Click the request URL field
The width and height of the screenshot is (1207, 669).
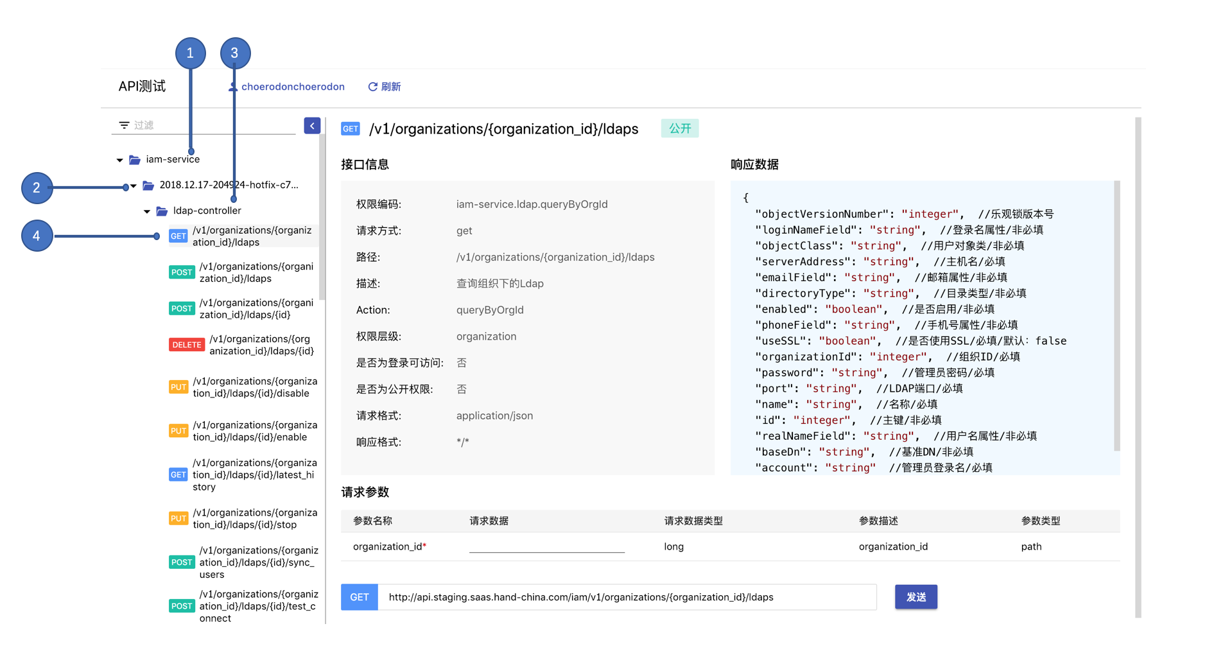pyautogui.click(x=627, y=597)
